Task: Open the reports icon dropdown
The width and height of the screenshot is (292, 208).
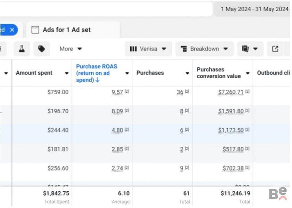Action: (x=250, y=49)
